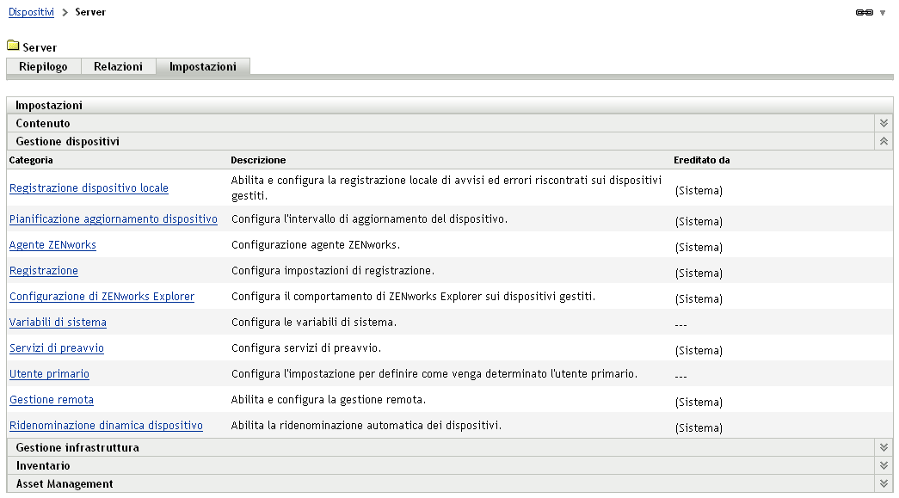Screen dimensions: 899x498
Task: Open Ridenominazione dinamica dispositivo link
Action: 106,426
